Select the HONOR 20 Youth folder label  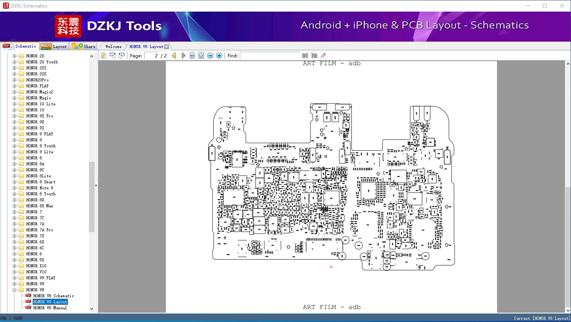click(42, 62)
